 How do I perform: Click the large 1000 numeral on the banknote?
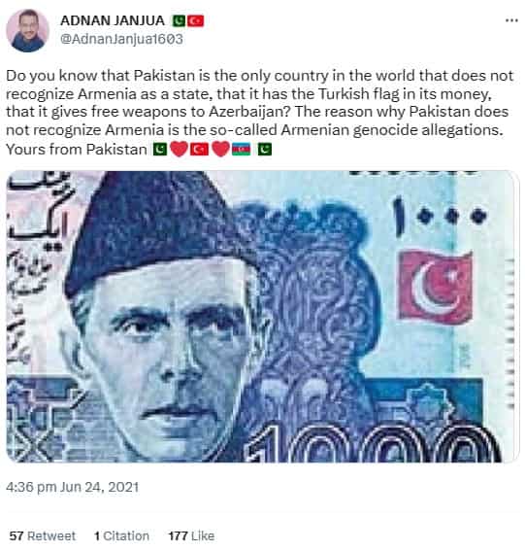click(x=373, y=444)
